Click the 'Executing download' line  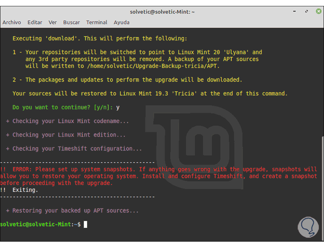click(x=100, y=39)
